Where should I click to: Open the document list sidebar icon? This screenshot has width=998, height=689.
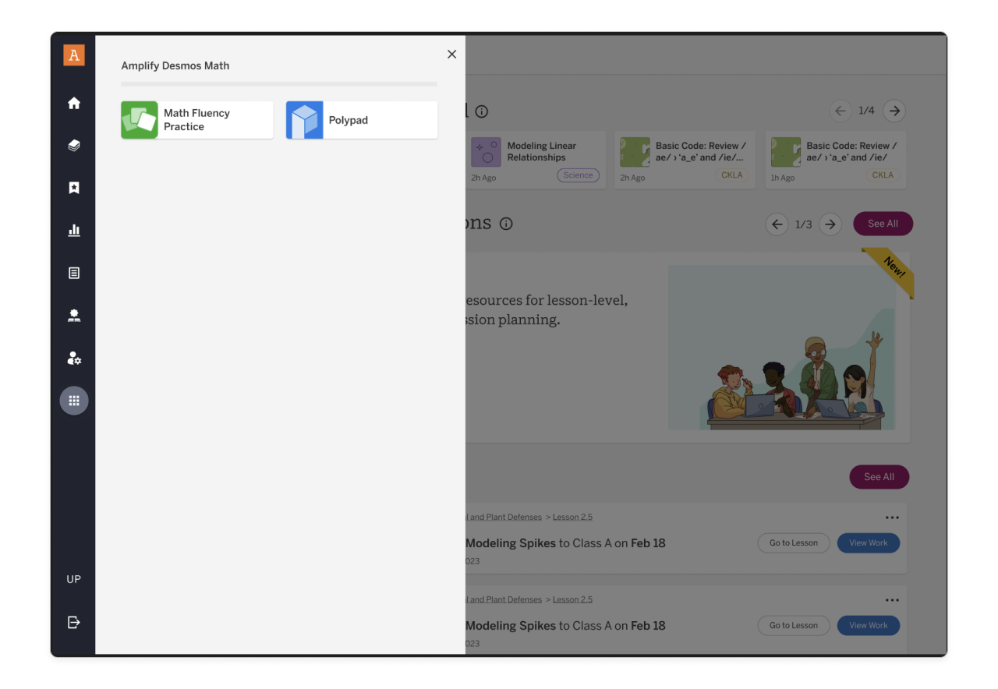tap(74, 273)
